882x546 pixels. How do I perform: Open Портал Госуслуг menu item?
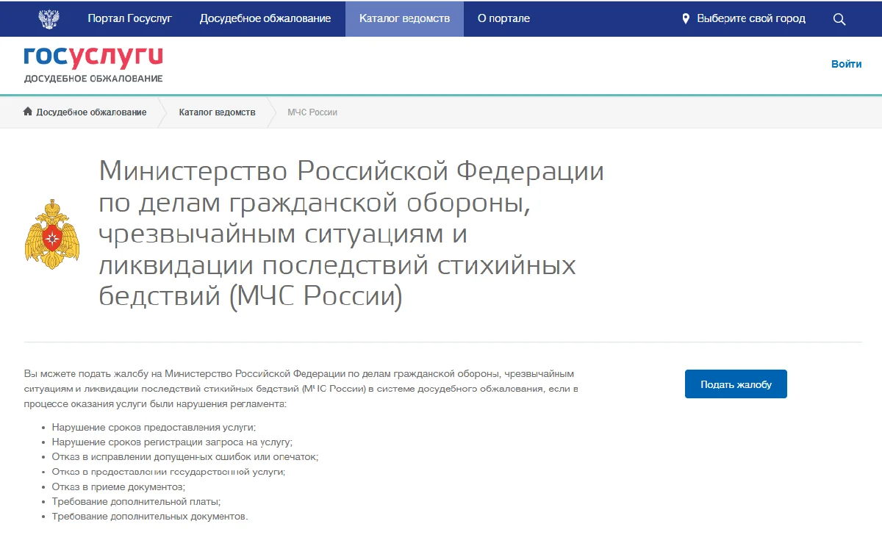coord(129,18)
